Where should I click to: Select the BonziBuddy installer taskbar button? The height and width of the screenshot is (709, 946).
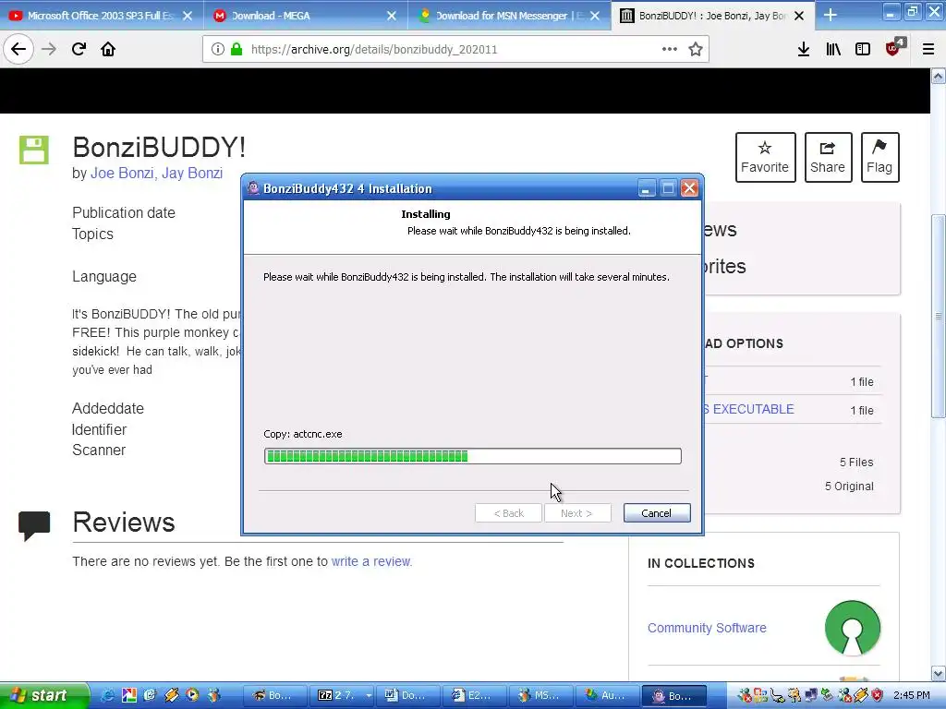click(673, 695)
